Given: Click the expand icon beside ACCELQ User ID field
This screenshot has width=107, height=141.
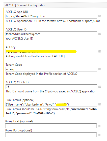Looking at the screenshot, I should [99, 34].
